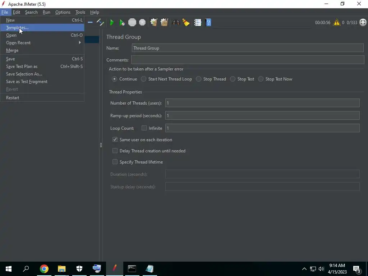Click the Start no pauses icon
Viewport: 368px width, 276px height.
122,23
